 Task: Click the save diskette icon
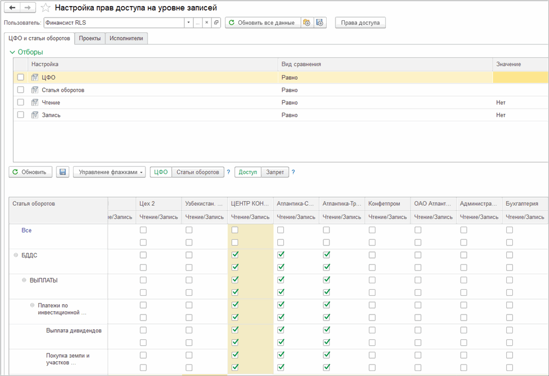coord(63,172)
